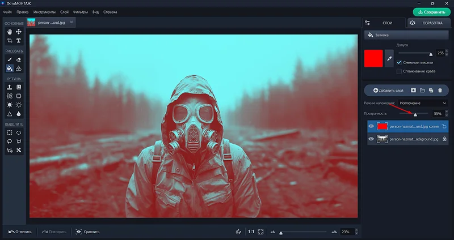454x240 pixels.
Task: Delete layer with trash icon
Action: coord(440,91)
